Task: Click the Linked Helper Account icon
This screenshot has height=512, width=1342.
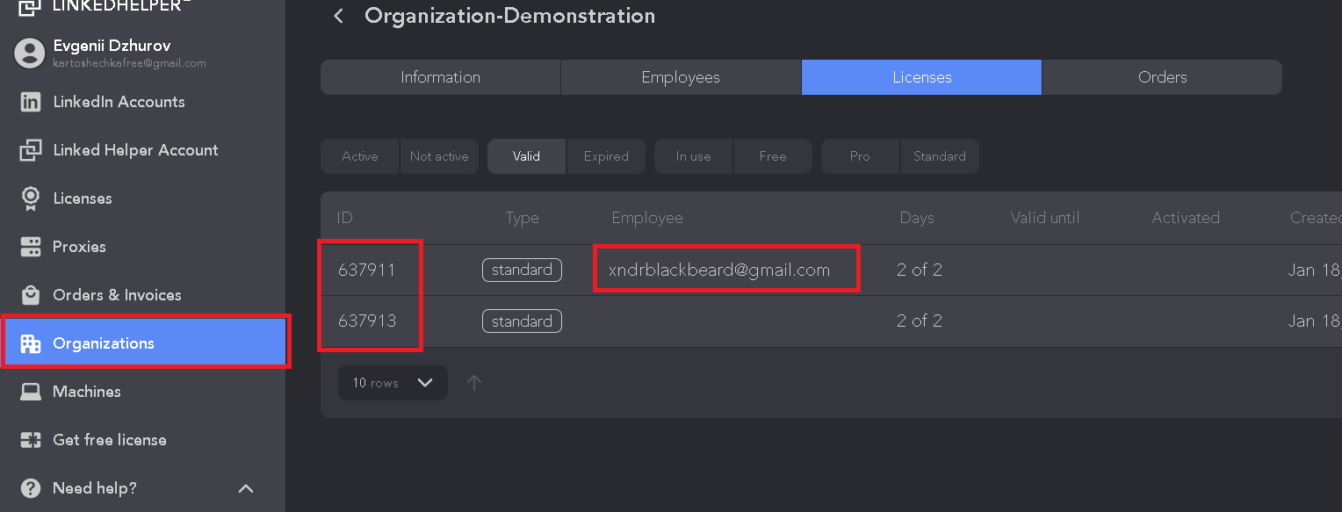Action: coord(30,150)
